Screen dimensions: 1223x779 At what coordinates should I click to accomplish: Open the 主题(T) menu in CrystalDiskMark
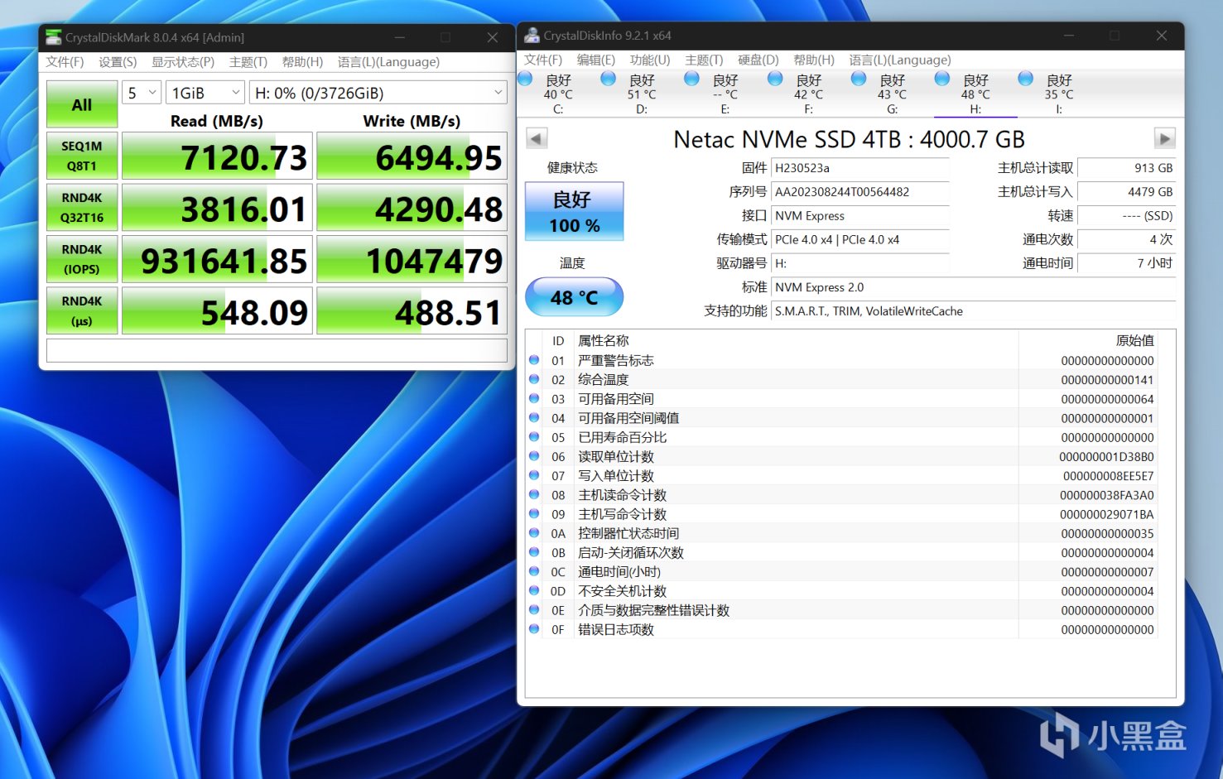247,61
